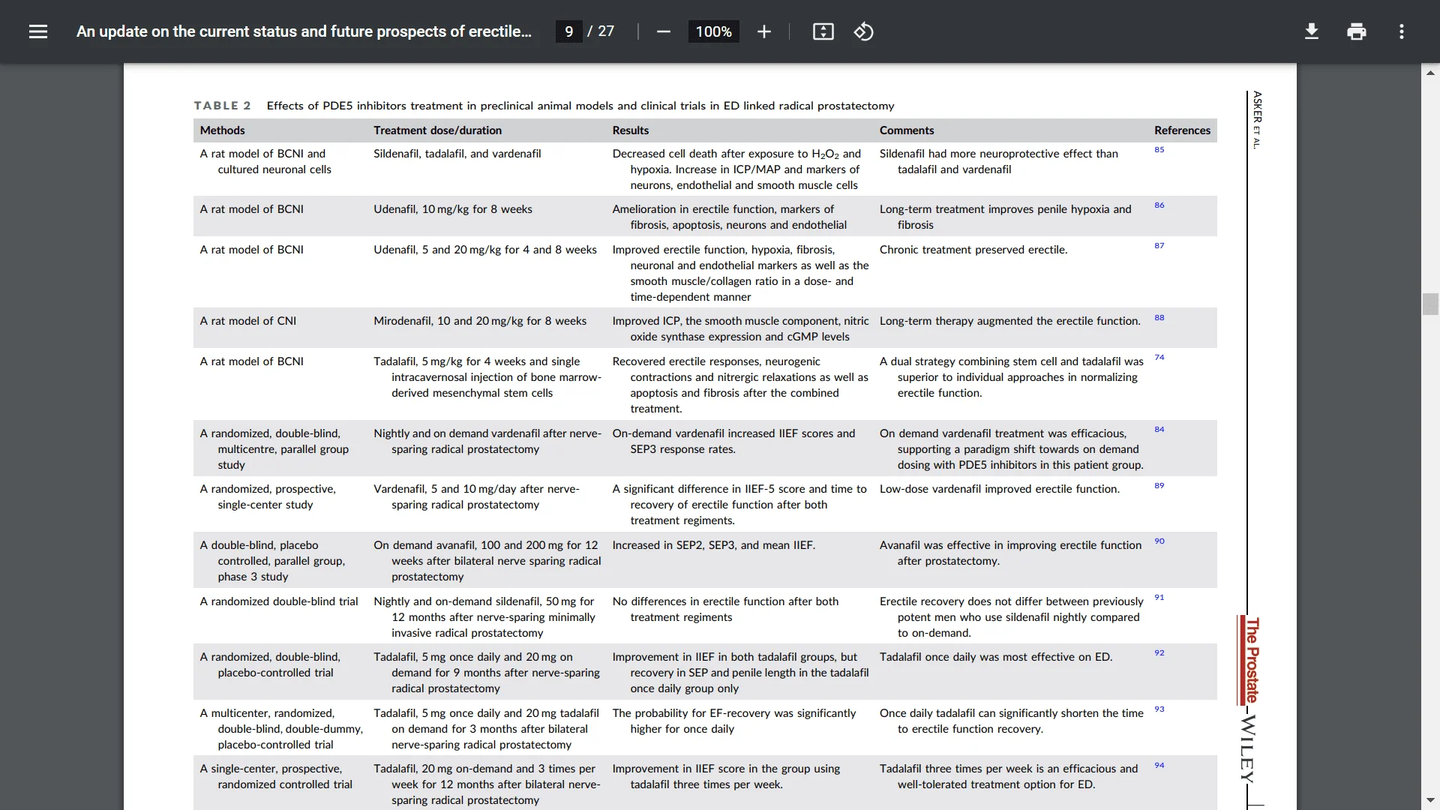1440x810 pixels.
Task: Open reference link 88
Action: pyautogui.click(x=1159, y=318)
